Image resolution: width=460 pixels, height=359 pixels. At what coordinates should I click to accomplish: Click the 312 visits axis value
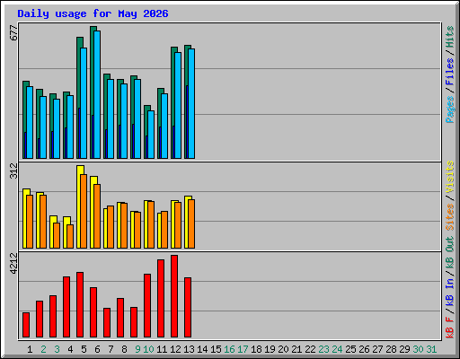(13, 171)
